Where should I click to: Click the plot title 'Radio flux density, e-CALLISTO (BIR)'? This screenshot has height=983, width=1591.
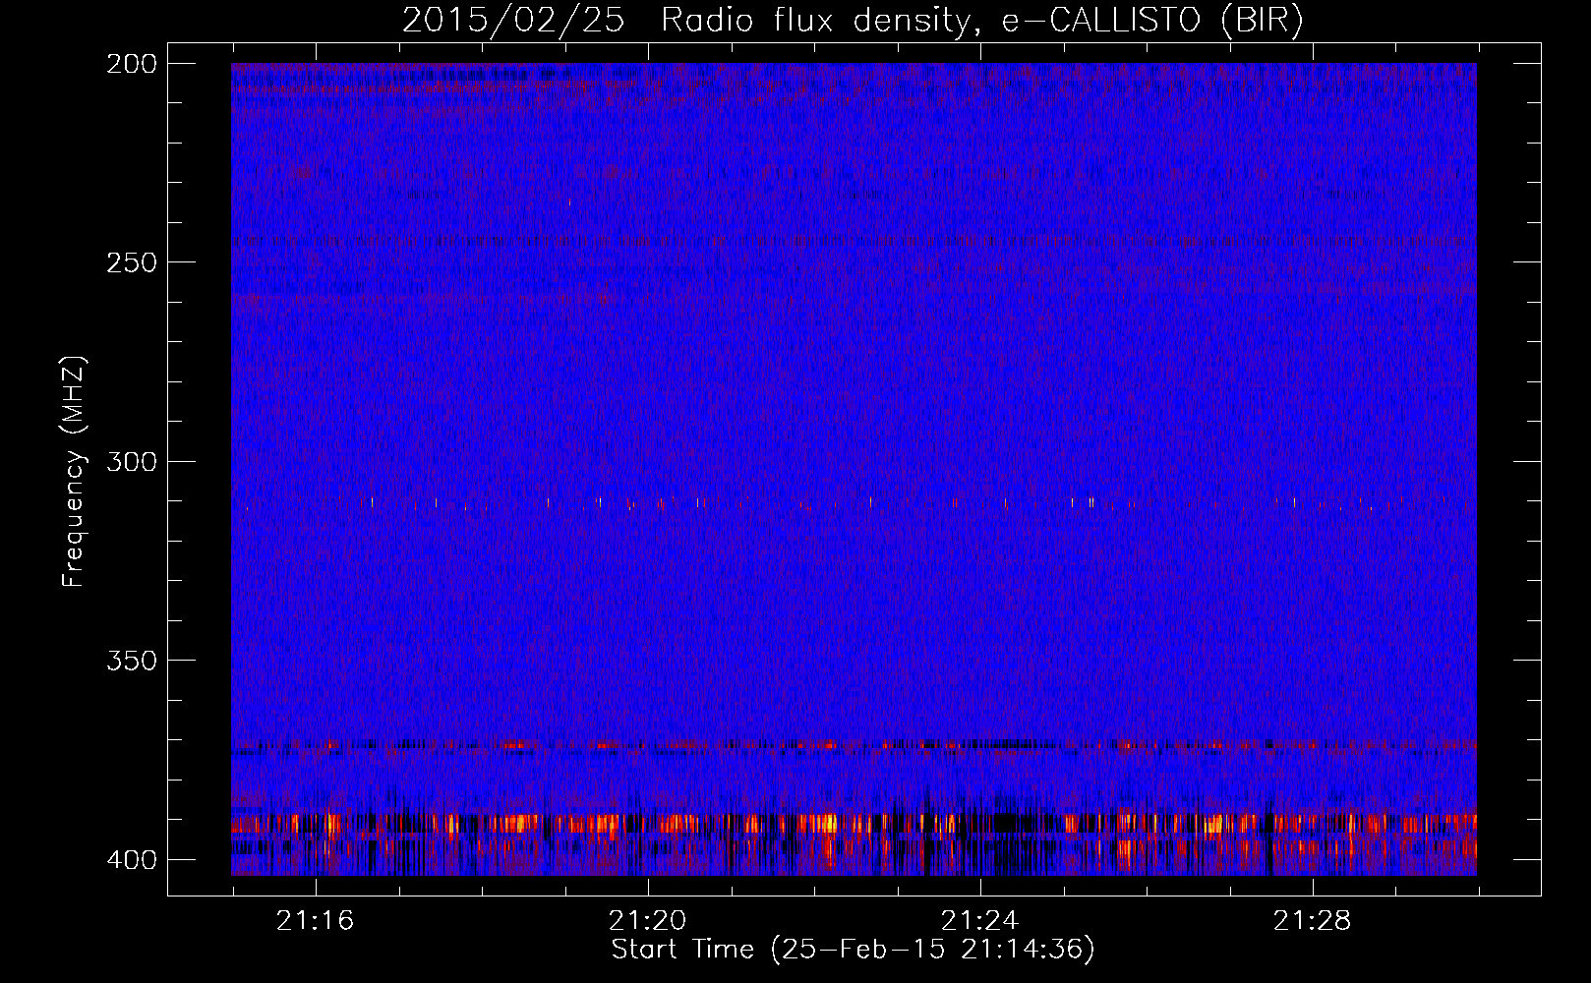tap(982, 20)
